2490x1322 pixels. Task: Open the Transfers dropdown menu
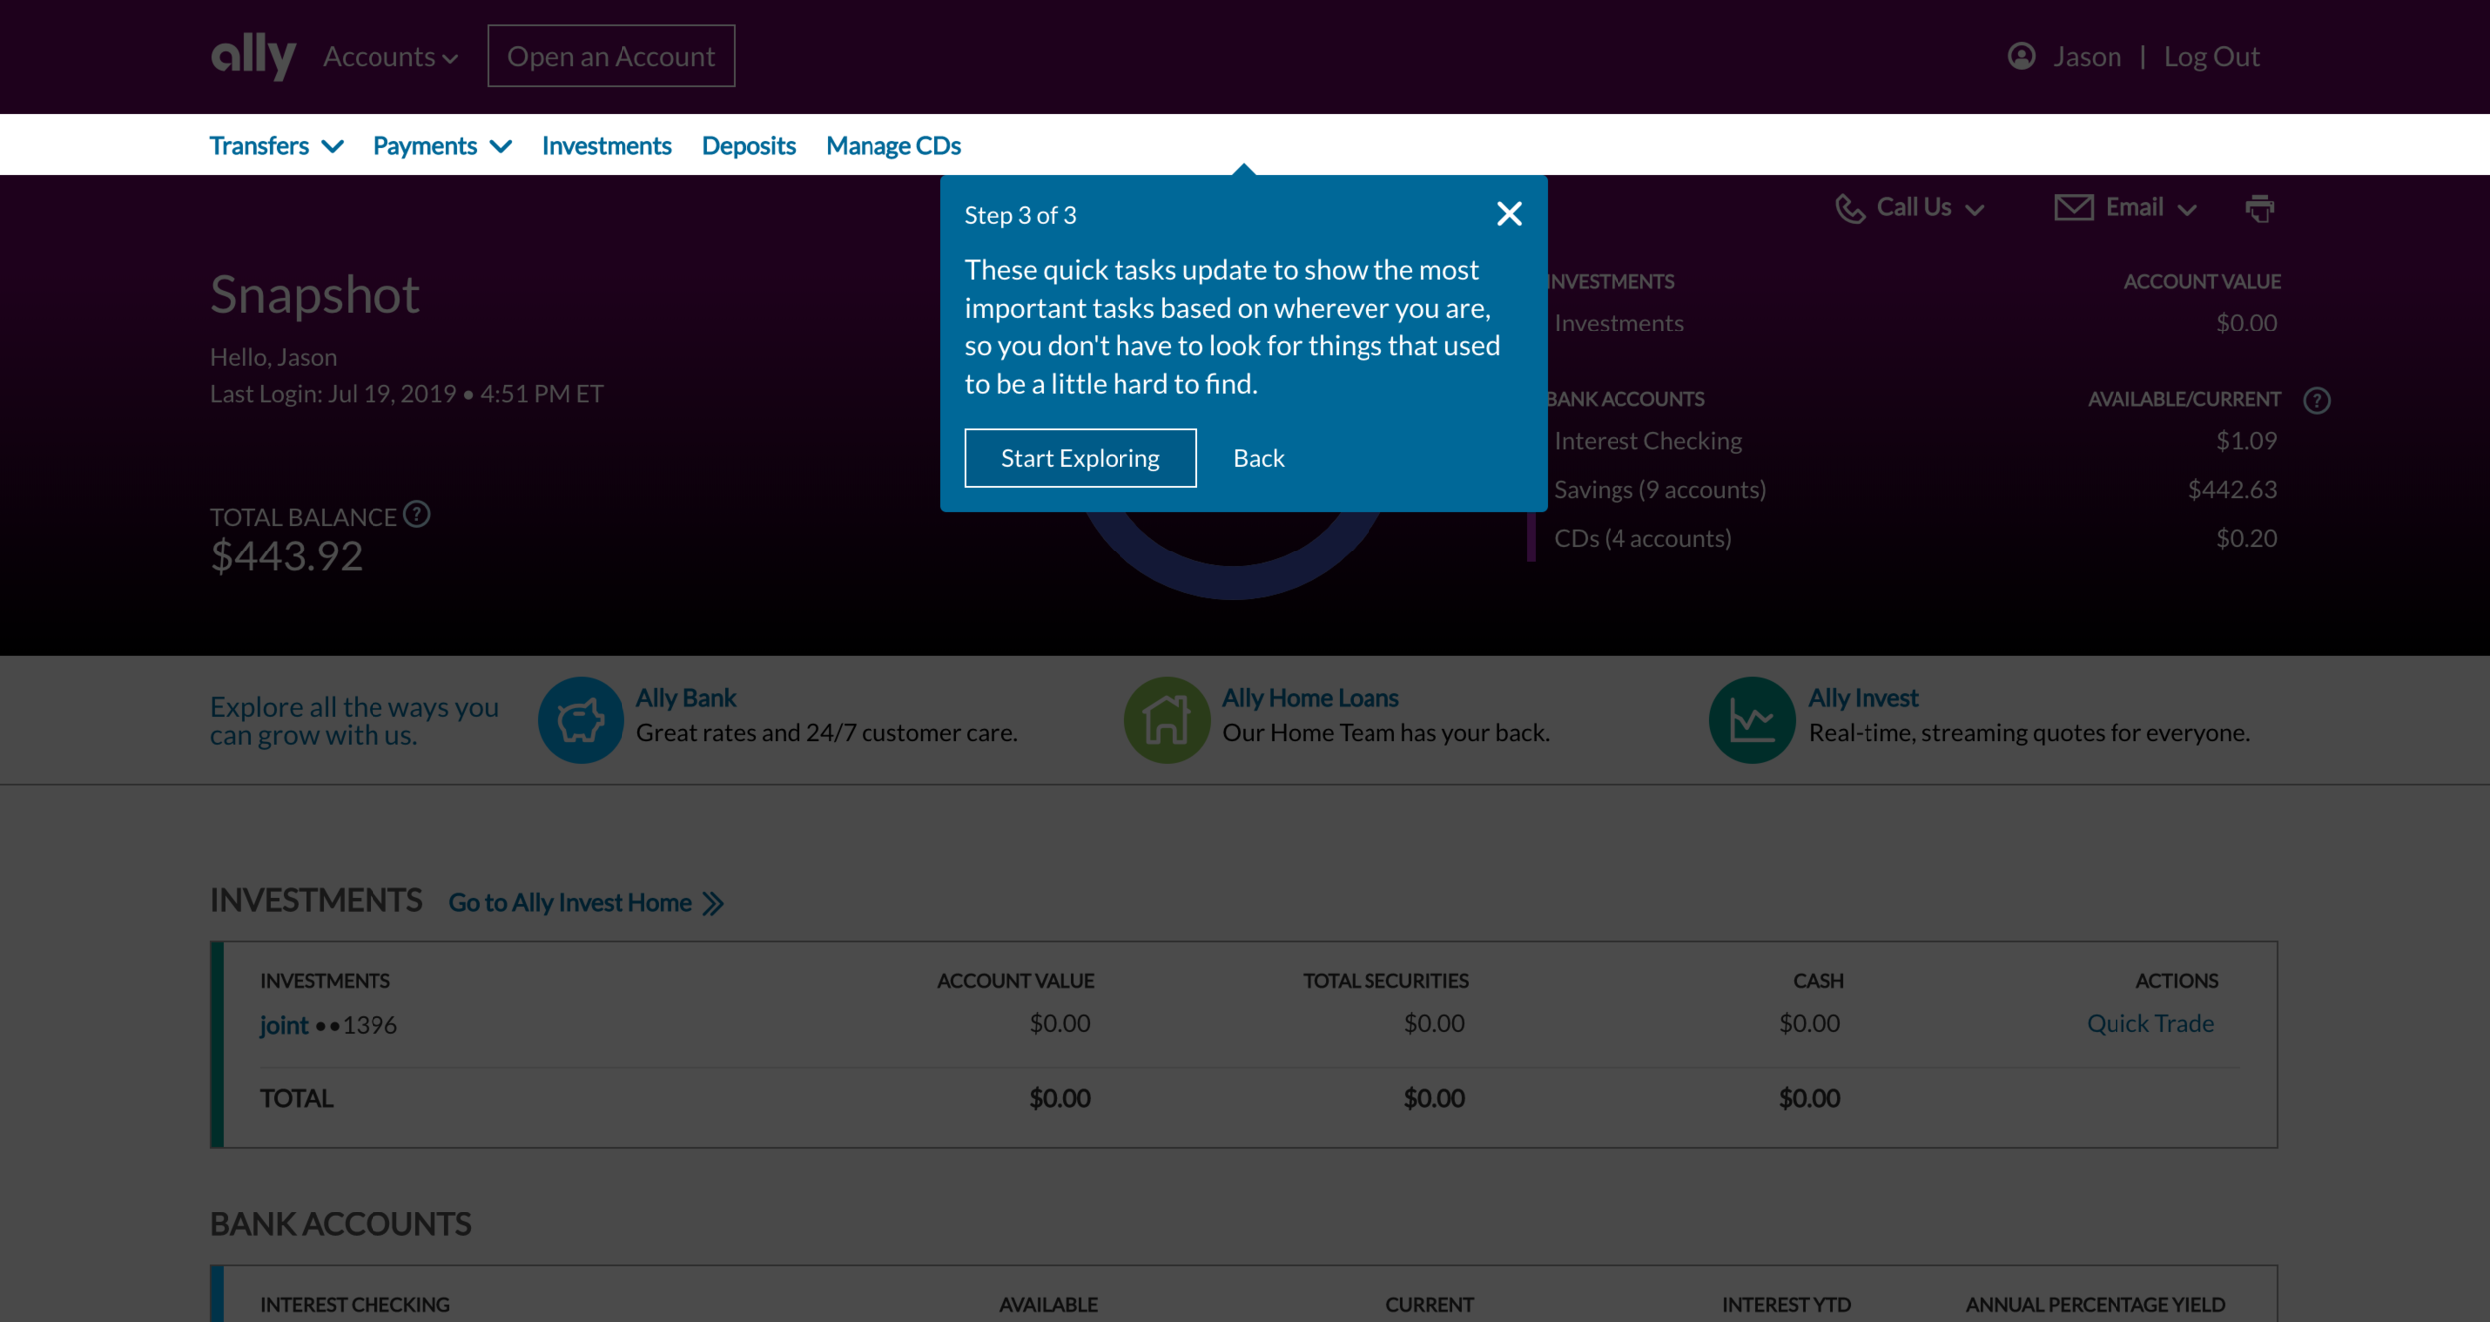[x=276, y=146]
